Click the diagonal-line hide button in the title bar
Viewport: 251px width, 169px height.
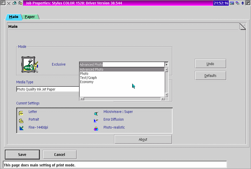coord(248,3)
